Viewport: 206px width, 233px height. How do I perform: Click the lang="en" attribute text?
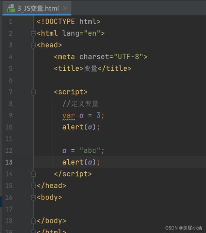(81, 33)
